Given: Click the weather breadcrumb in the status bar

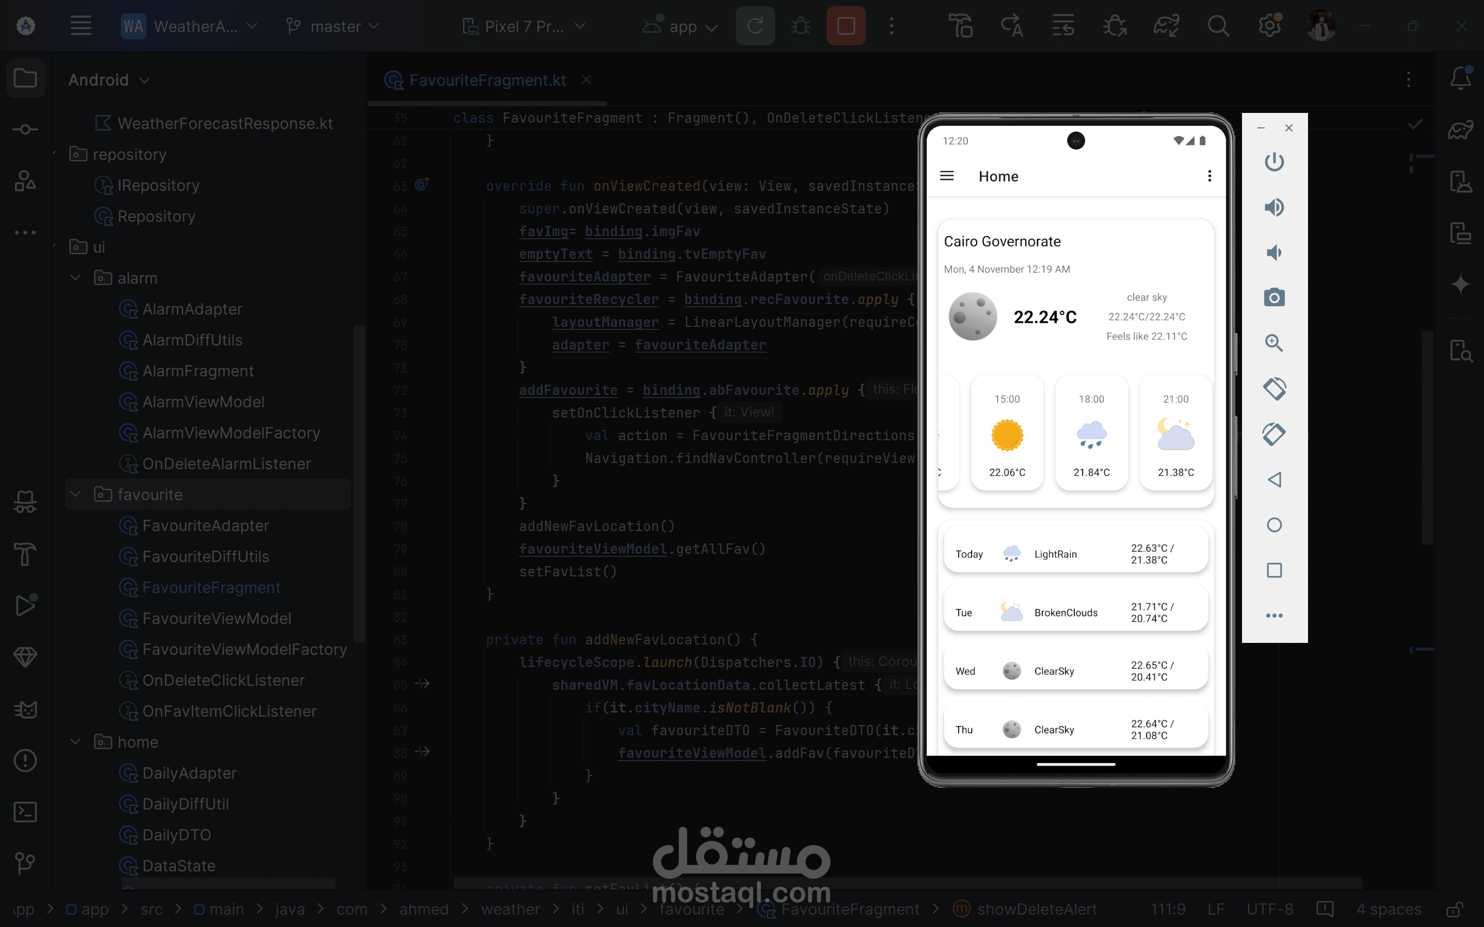Looking at the screenshot, I should 510,909.
